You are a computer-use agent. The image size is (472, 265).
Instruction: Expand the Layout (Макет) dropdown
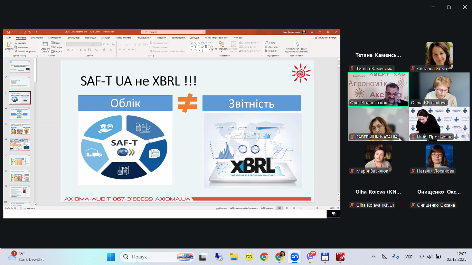pos(57,43)
